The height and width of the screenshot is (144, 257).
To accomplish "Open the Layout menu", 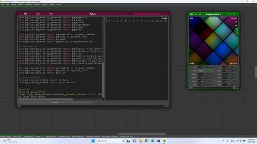I will [x=13, y=4].
